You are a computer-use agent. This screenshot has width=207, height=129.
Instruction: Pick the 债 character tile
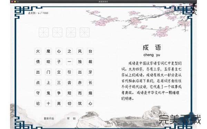(38, 62)
